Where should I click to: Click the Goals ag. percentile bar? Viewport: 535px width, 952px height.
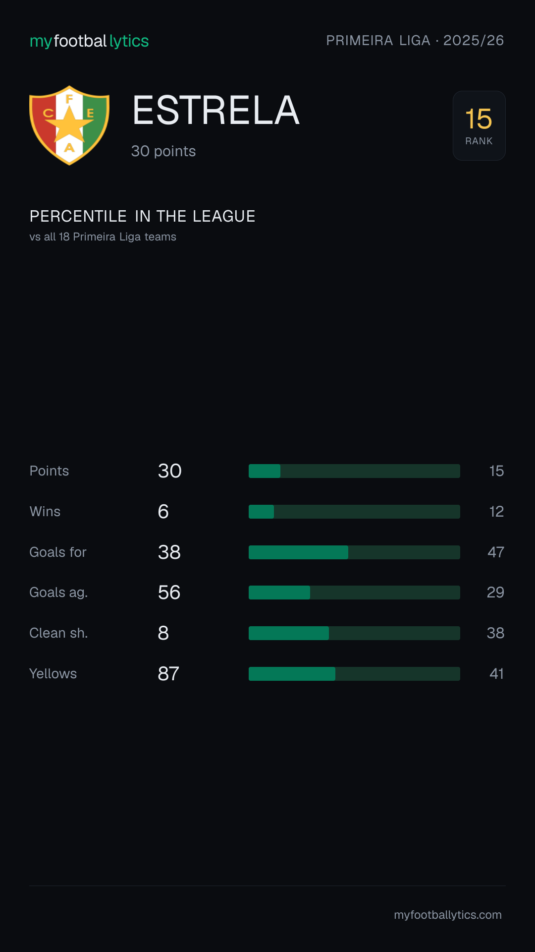354,593
